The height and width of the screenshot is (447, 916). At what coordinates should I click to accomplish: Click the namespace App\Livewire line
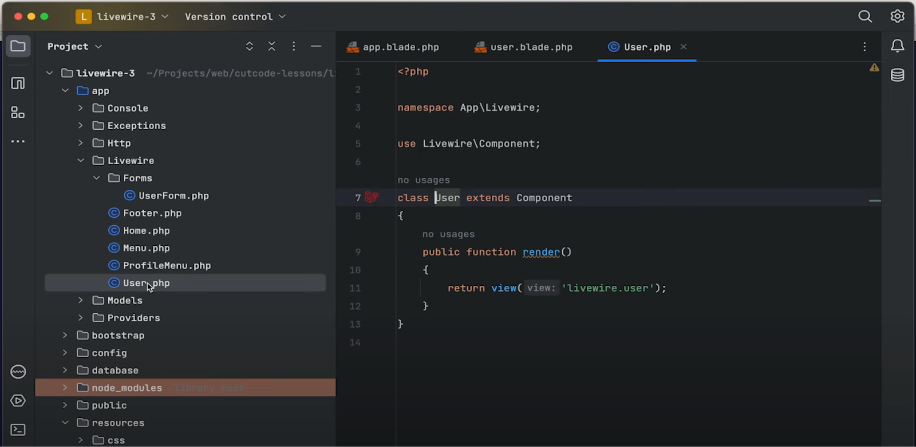469,107
